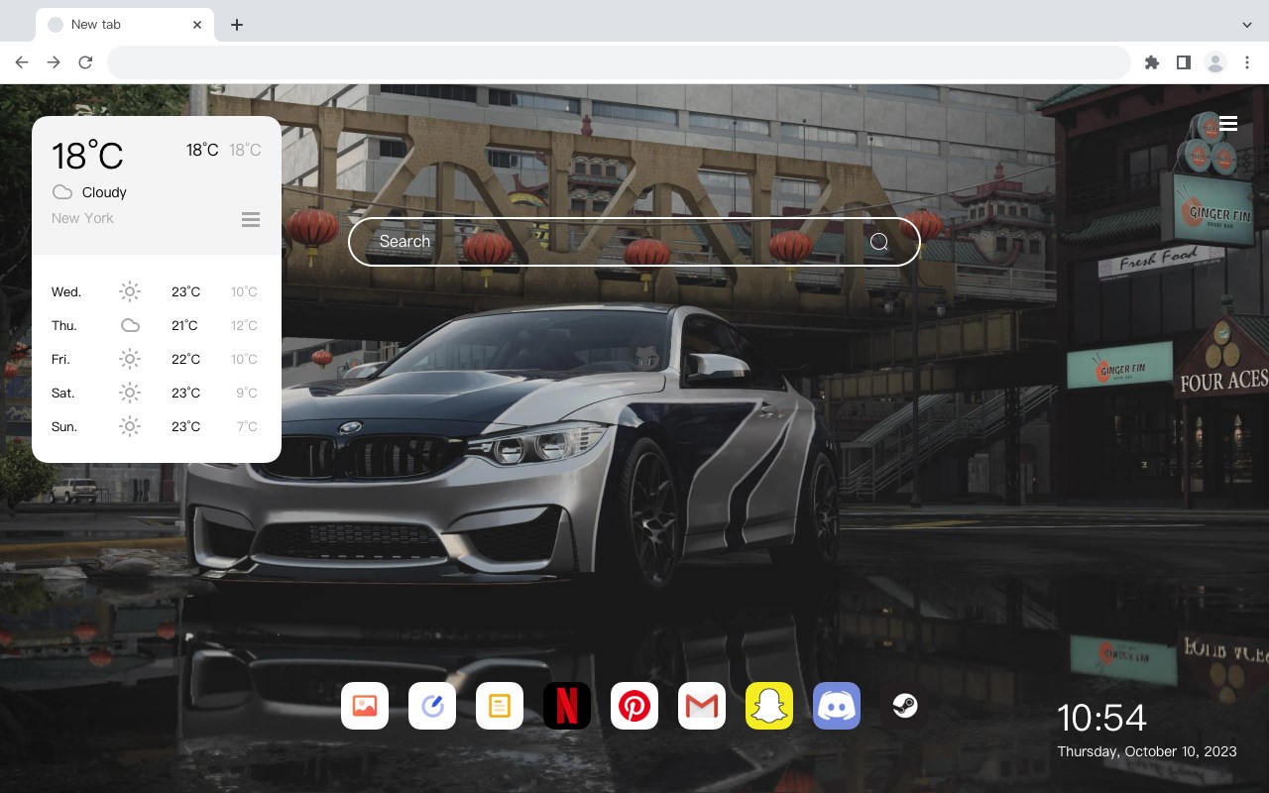Click the large 18°C current temperature
The image size is (1269, 793).
(87, 156)
